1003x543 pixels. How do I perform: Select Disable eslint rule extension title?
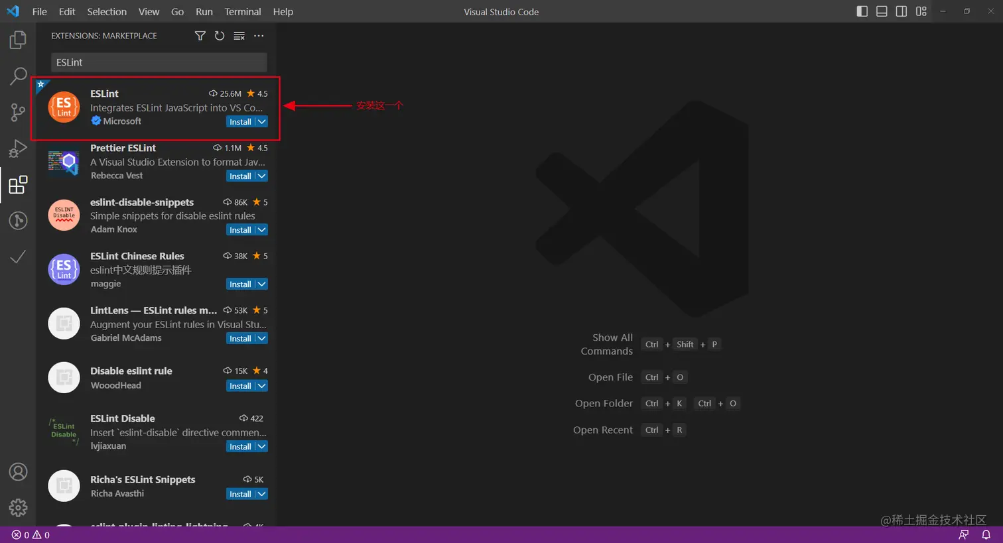coord(131,371)
